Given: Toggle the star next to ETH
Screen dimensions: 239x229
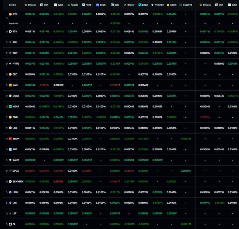Looking at the screenshot, I should [x=7, y=32].
